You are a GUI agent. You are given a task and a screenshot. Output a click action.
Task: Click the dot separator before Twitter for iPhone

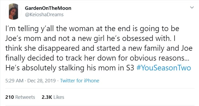58,81
